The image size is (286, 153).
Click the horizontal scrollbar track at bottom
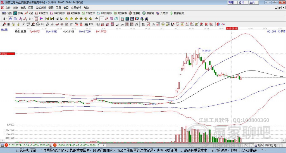pyautogui.click(x=175, y=145)
